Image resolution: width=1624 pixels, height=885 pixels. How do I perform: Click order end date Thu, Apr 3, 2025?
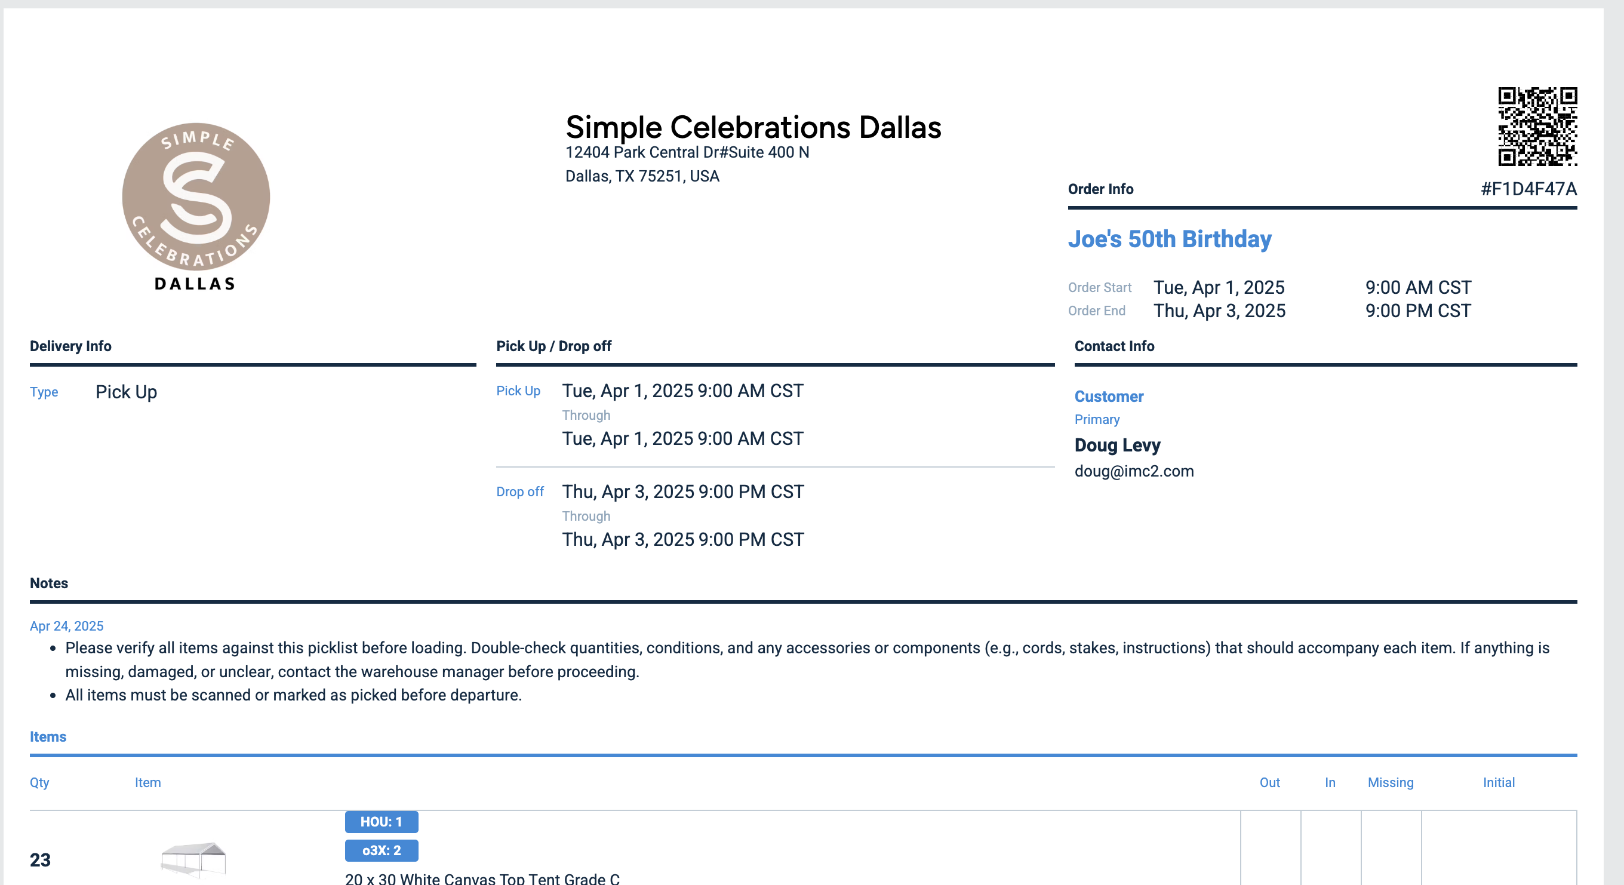click(x=1219, y=311)
